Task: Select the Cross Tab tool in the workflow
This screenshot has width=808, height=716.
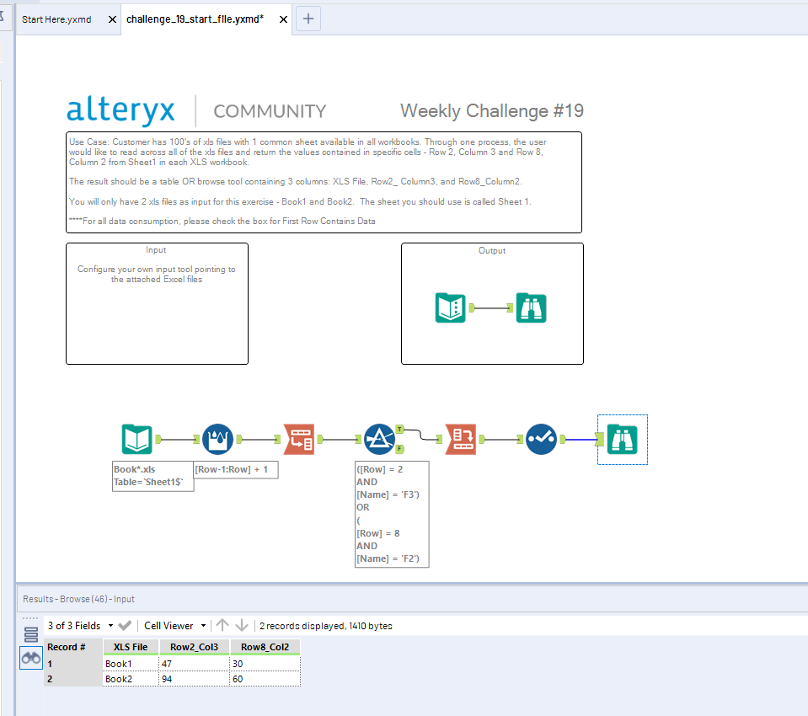Action: tap(461, 439)
